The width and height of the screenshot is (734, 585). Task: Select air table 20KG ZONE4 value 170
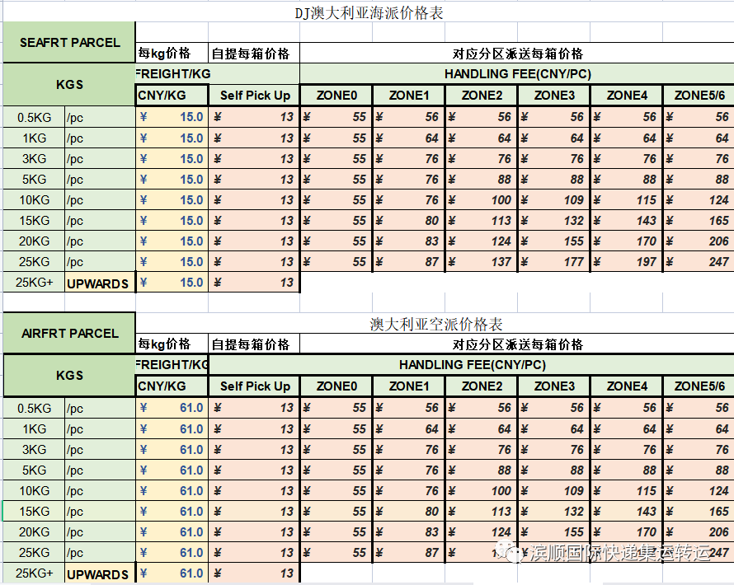(626, 531)
